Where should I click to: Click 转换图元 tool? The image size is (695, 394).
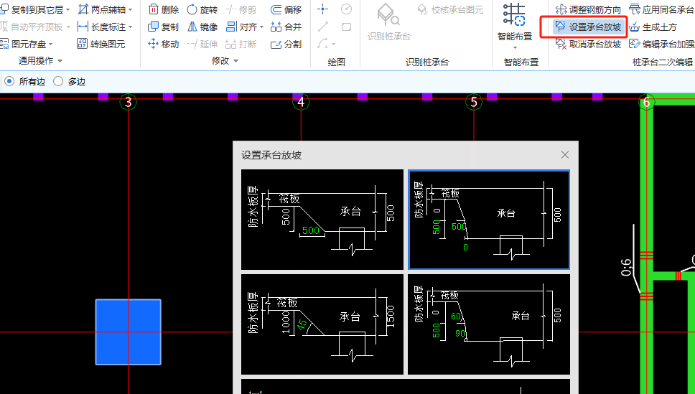click(x=101, y=44)
